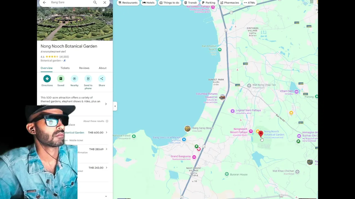Click the Legend Siam Pattaya marker
The height and width of the screenshot is (199, 355).
233,111
